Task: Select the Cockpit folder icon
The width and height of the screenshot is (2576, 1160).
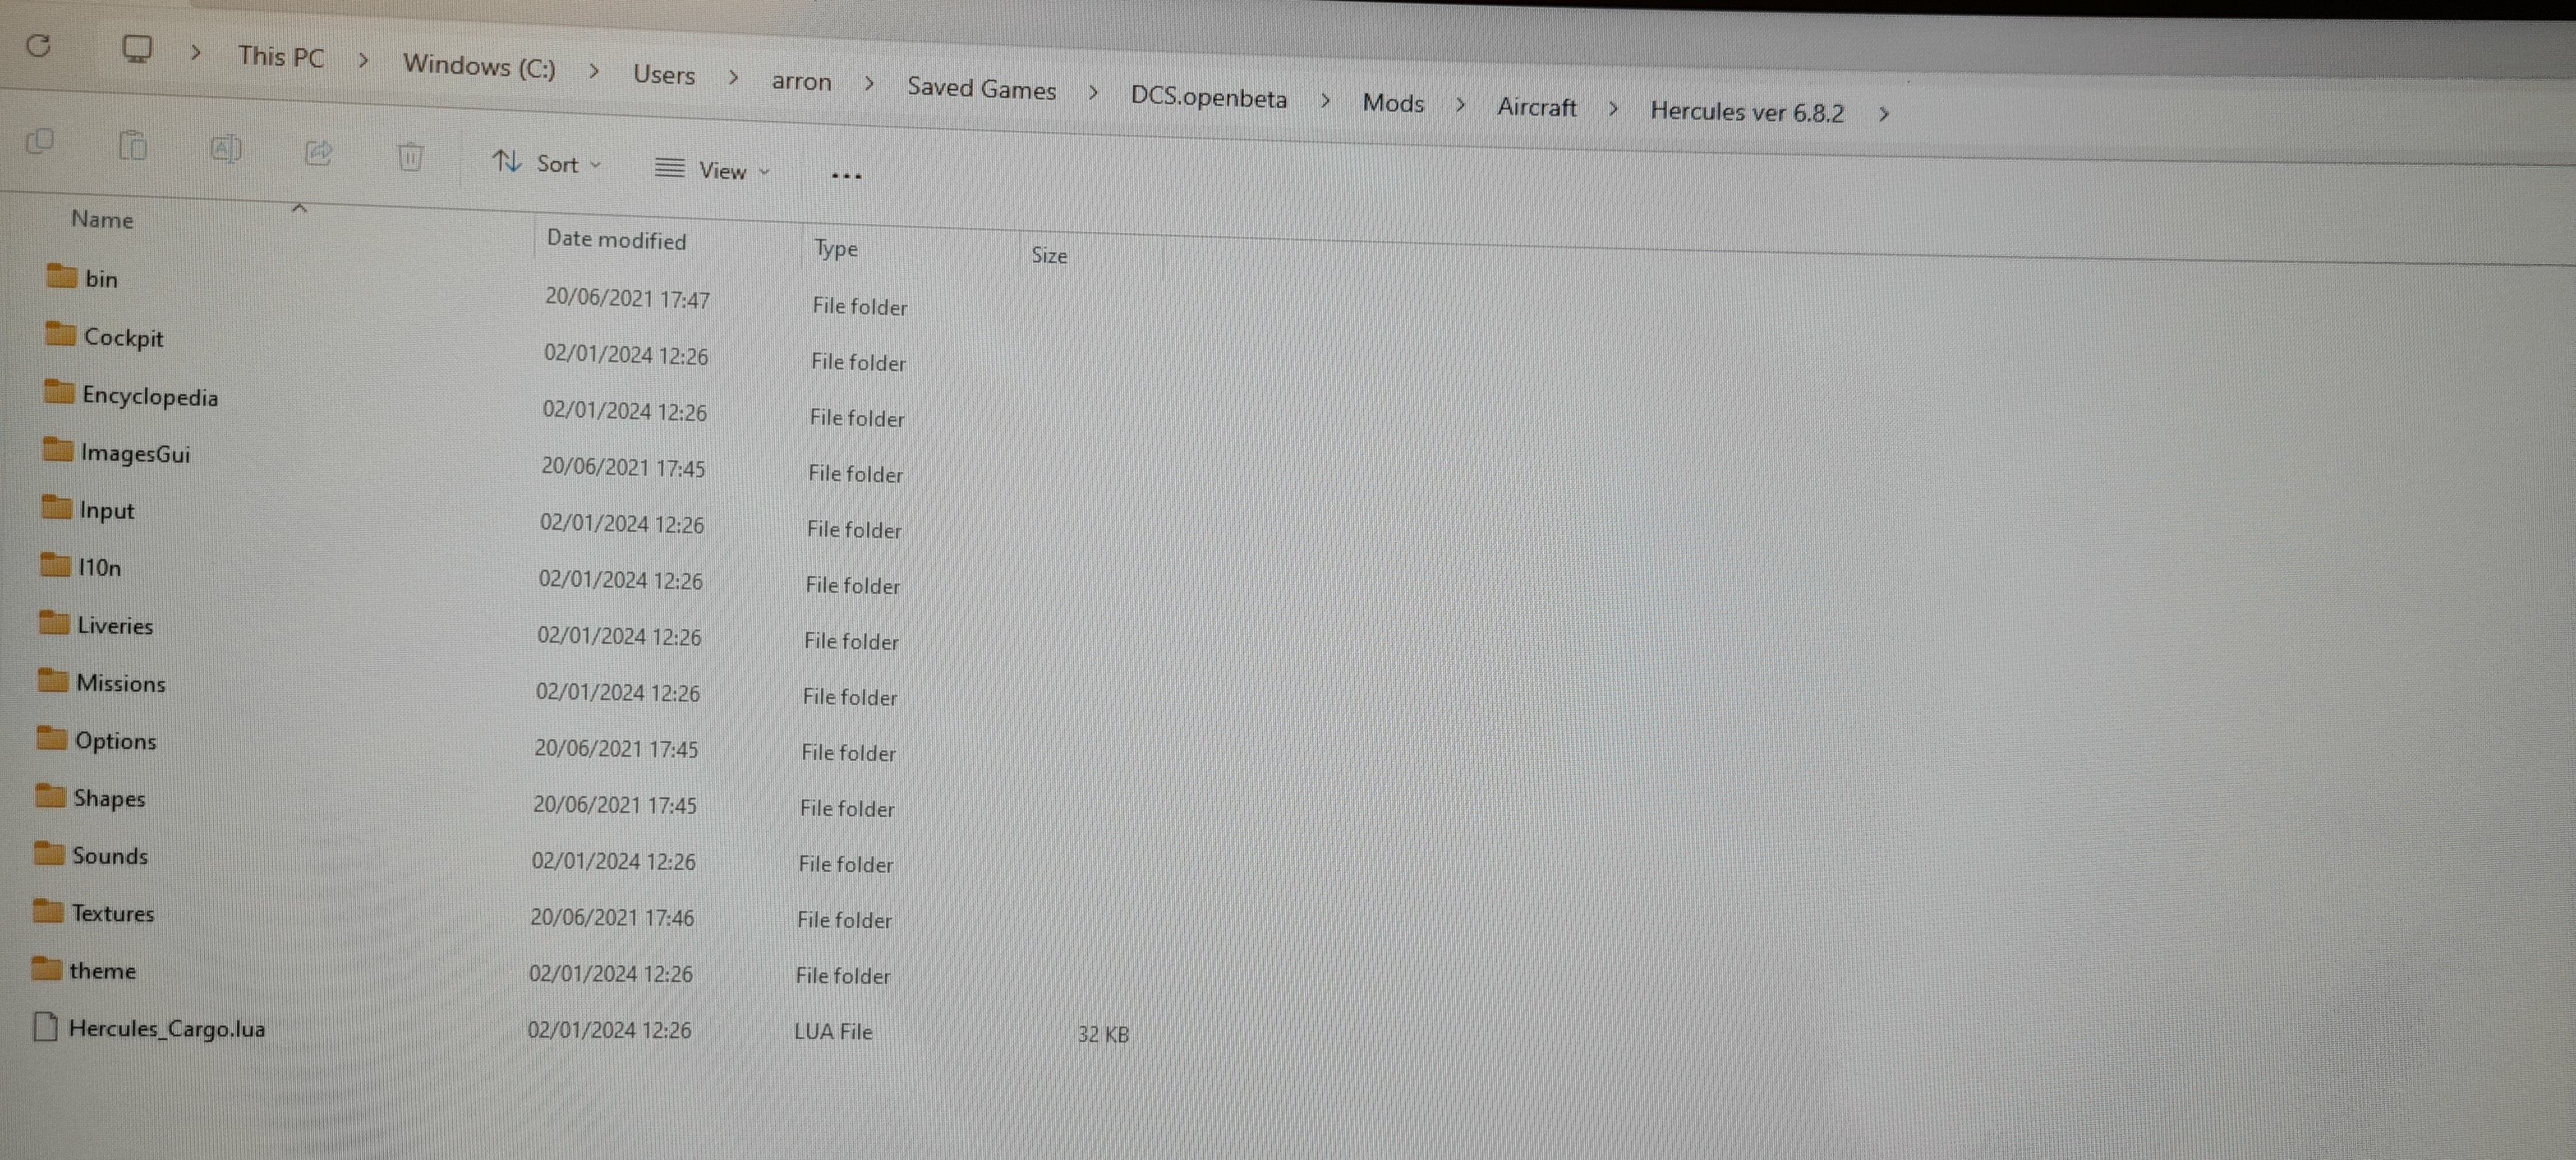Action: click(60, 333)
